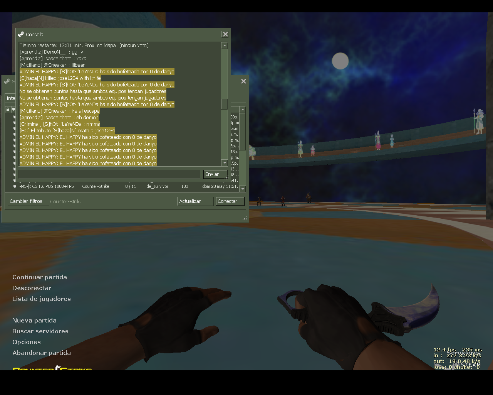
Task: Sort servers by password lock column icon
Action: 8,110
